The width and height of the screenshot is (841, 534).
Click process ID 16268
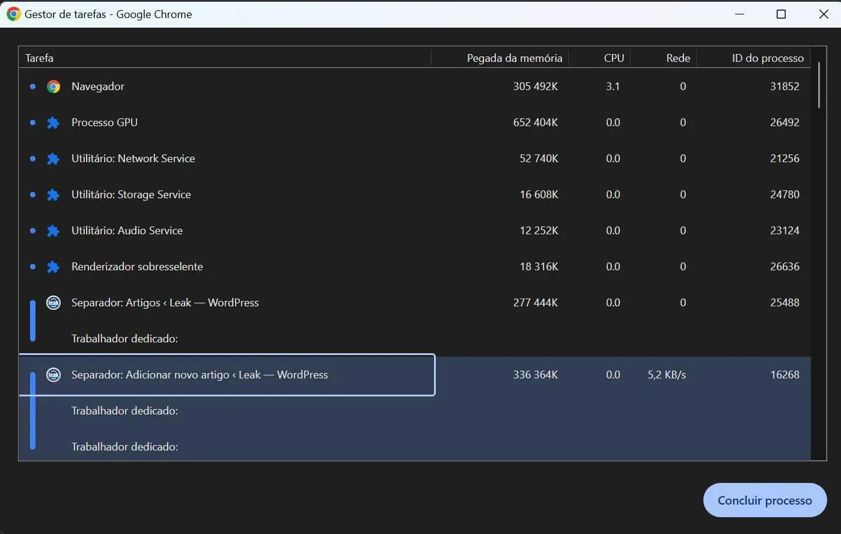(x=784, y=375)
